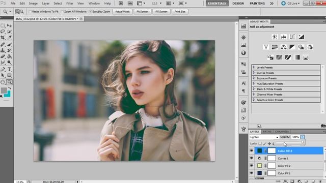Screen dimensions: 326x183
Task: Add a Color Balance adjustment
Action: click(x=283, y=47)
